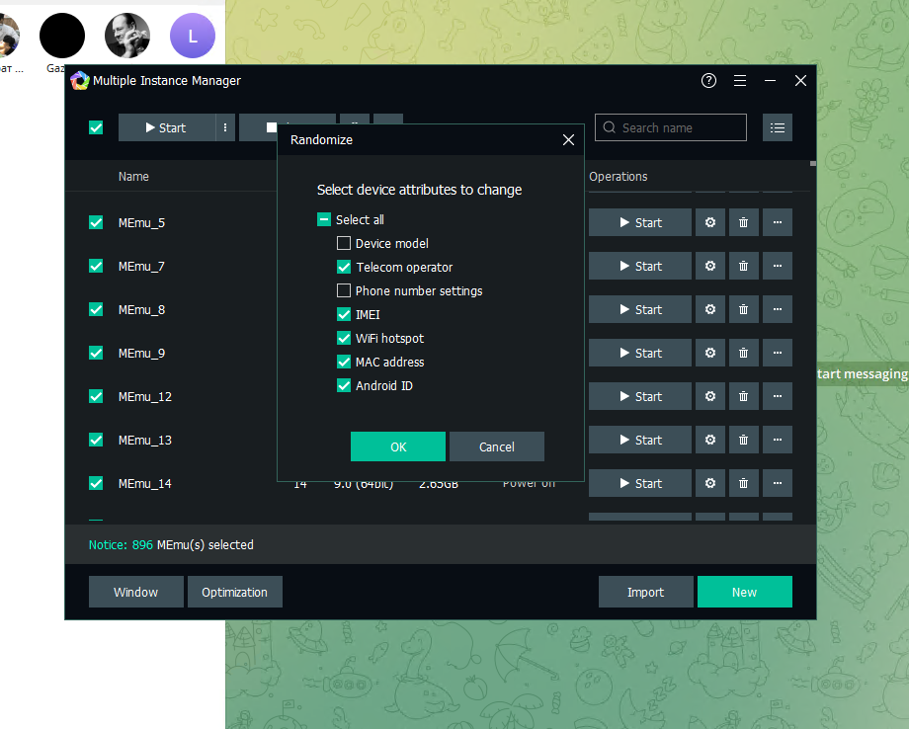Open settings gear for MEmu_8
This screenshot has width=909, height=729.
tap(710, 309)
